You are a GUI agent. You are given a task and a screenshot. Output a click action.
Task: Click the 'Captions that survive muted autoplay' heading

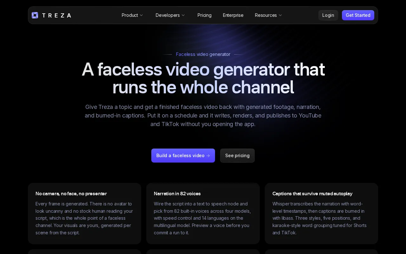[x=312, y=194]
